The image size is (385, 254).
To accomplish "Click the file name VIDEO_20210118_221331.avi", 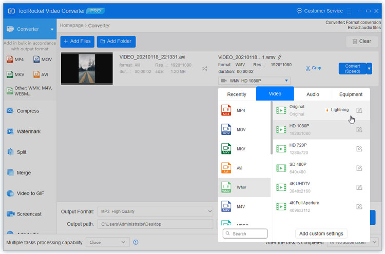I will (152, 57).
